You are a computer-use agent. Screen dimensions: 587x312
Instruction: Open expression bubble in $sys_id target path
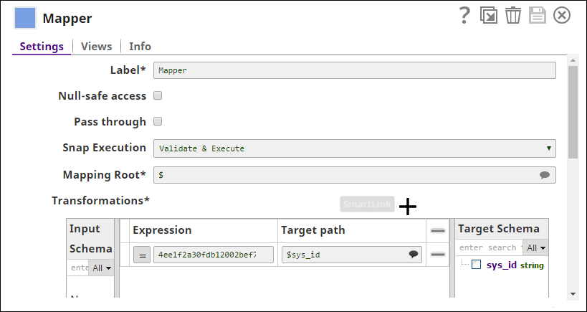click(414, 255)
